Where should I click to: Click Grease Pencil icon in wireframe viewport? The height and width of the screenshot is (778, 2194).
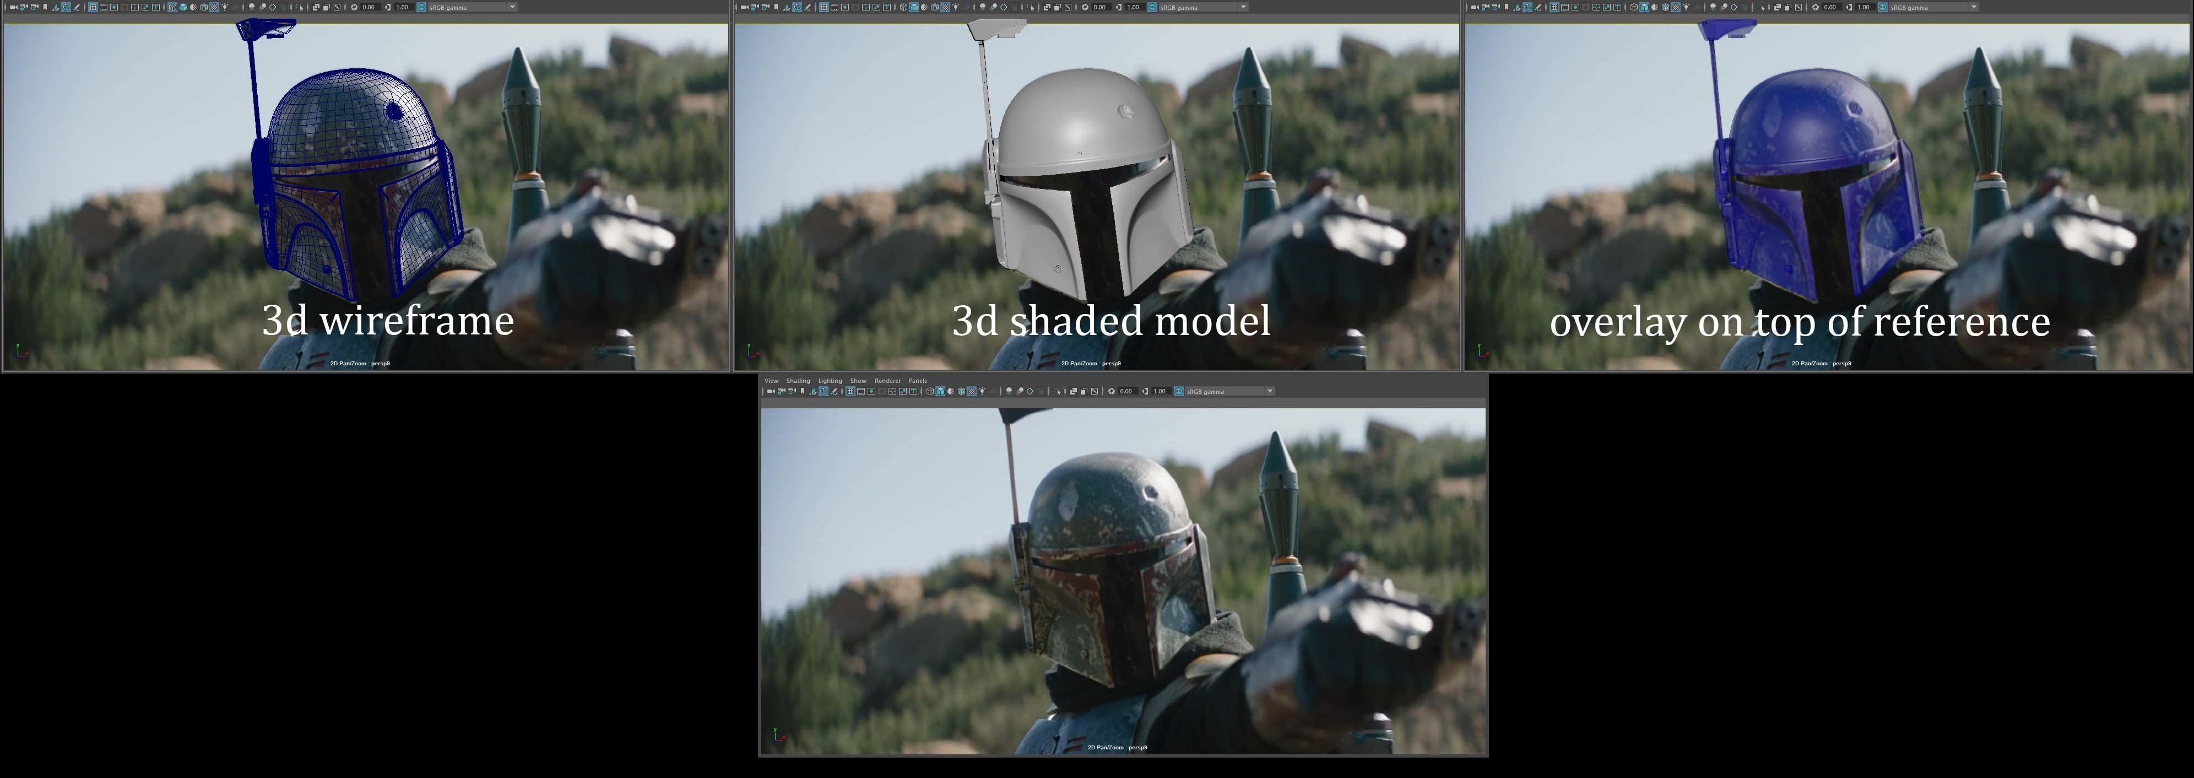click(77, 7)
